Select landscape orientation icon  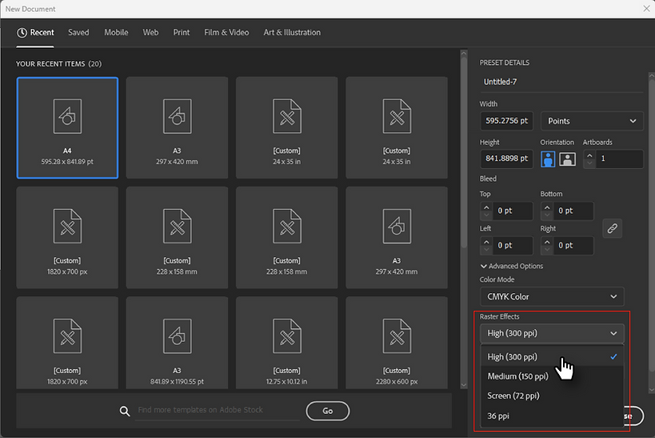click(567, 159)
